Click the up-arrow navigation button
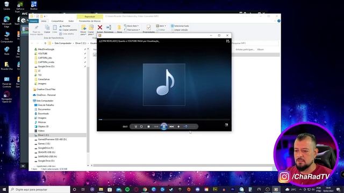The height and width of the screenshot is (193, 344). (x=45, y=43)
